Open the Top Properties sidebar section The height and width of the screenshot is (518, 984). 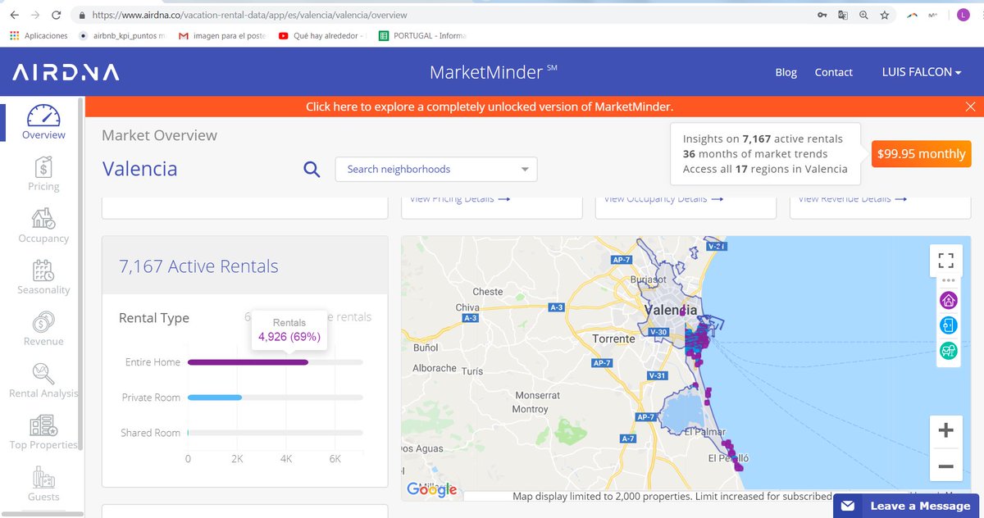click(x=43, y=432)
